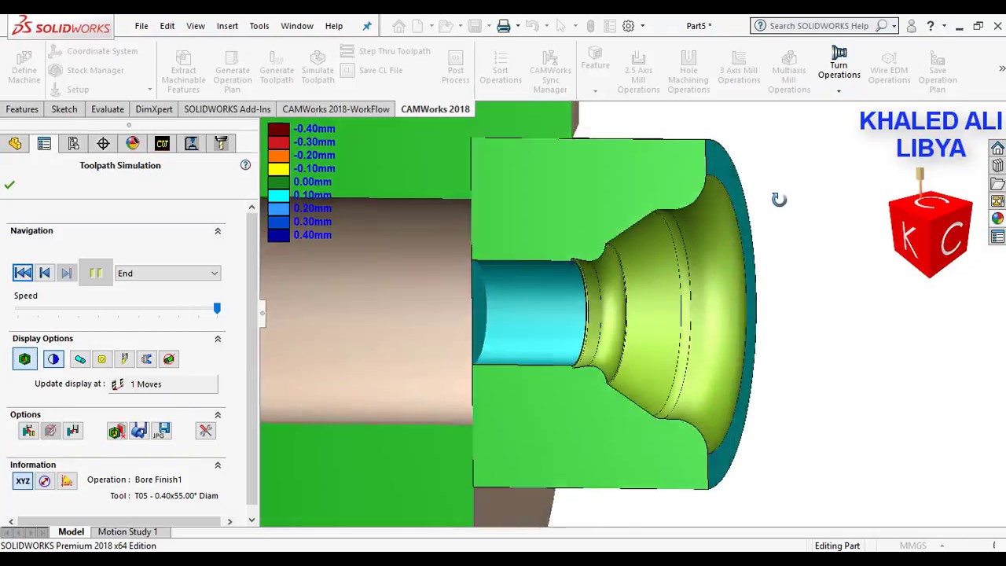Collapse the Options section
The image size is (1006, 566).
(218, 415)
